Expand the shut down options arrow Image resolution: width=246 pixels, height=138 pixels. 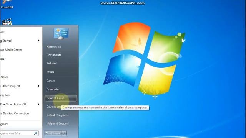(x=64, y=133)
